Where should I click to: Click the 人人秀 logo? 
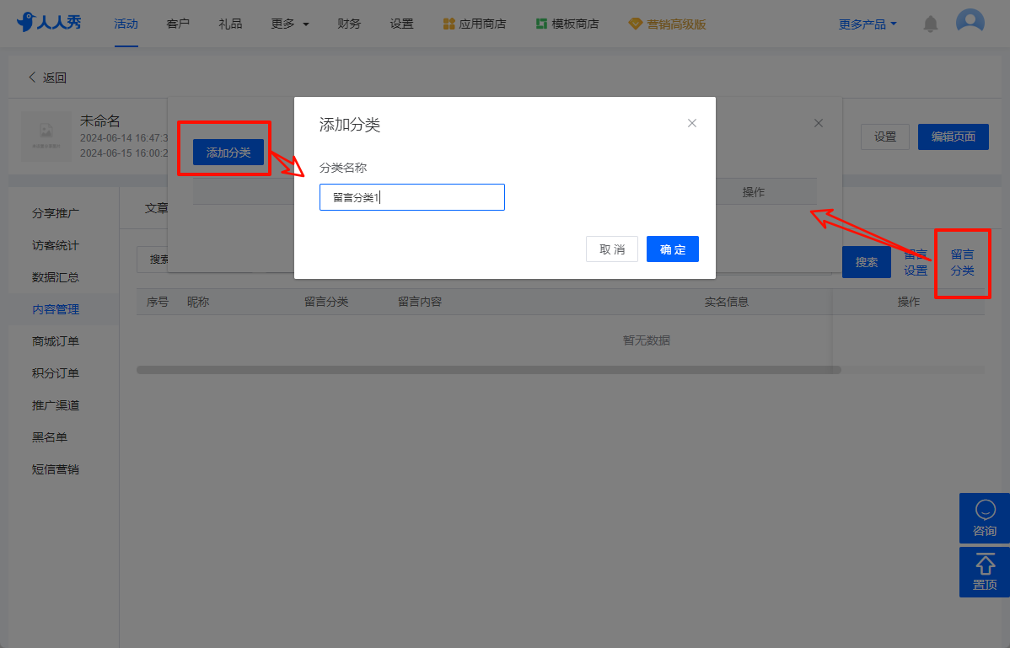[49, 23]
